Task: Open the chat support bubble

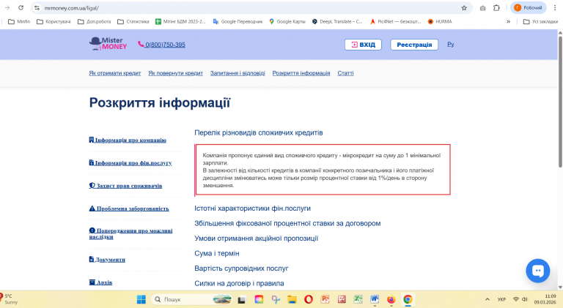Action: coord(537,271)
